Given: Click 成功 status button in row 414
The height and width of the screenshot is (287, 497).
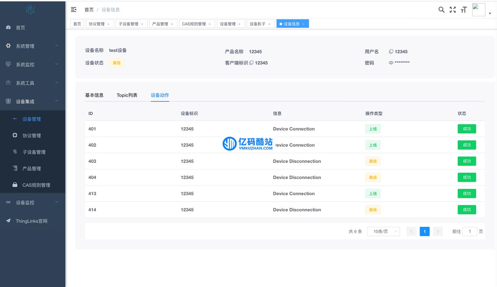Looking at the screenshot, I should pyautogui.click(x=467, y=210).
